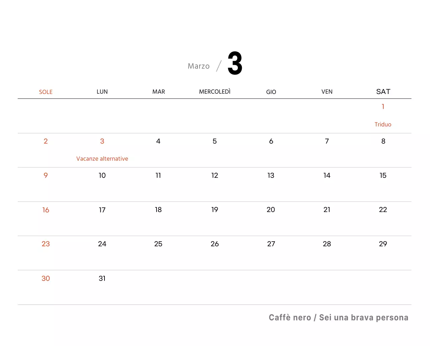Click the large number 3 heading
The width and height of the screenshot is (430, 346).
235,63
